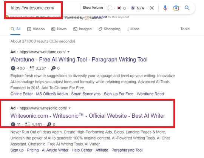
Task: Click Wordtune word count icon 3,237
Action: coord(32,68)
